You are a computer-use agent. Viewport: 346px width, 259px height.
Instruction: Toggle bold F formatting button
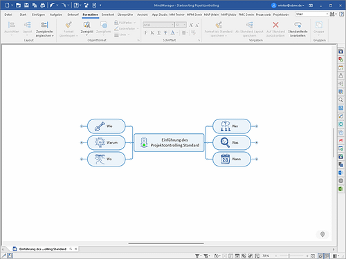146,32
